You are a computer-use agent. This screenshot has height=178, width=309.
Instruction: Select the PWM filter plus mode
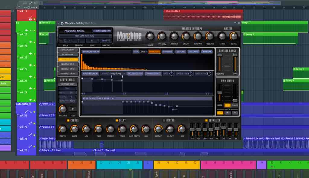click(227, 113)
